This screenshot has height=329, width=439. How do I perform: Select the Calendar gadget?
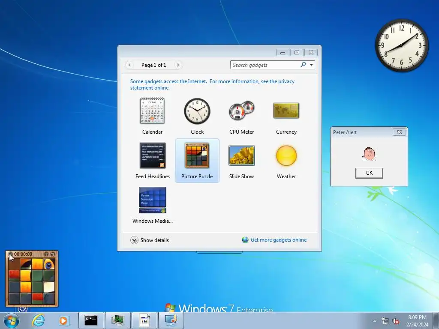[152, 116]
